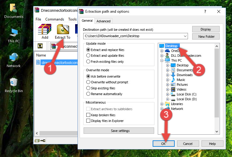
Task: Select Music folder in the tree
Action: click(x=181, y=80)
